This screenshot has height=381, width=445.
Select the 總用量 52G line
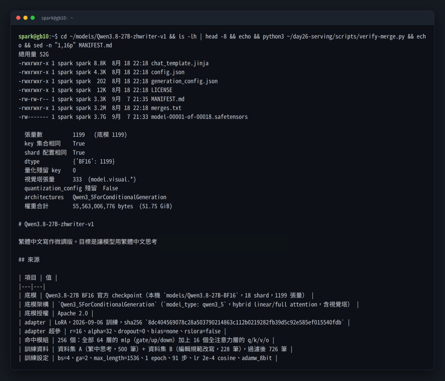pyautogui.click(x=33, y=54)
